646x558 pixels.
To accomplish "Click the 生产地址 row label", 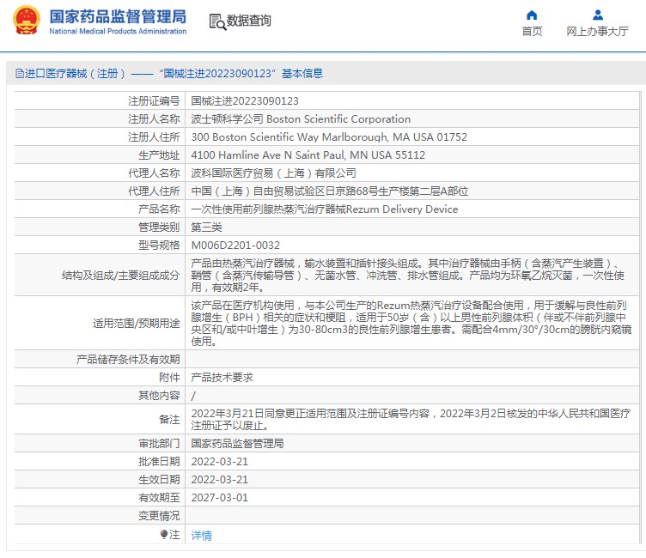I will pos(159,155).
